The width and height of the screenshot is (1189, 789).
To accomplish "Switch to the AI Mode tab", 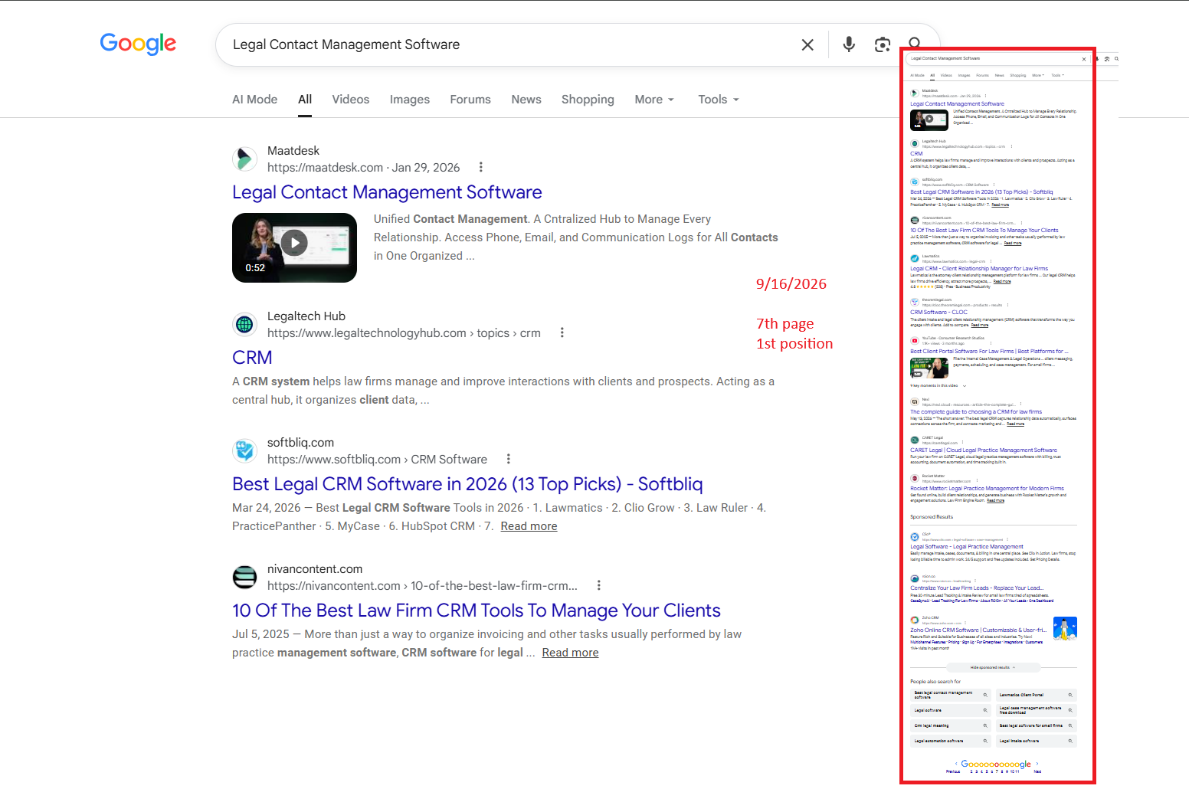I will point(255,100).
